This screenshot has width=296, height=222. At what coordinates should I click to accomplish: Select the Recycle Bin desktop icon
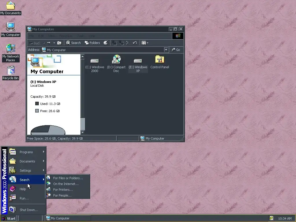coord(11,73)
